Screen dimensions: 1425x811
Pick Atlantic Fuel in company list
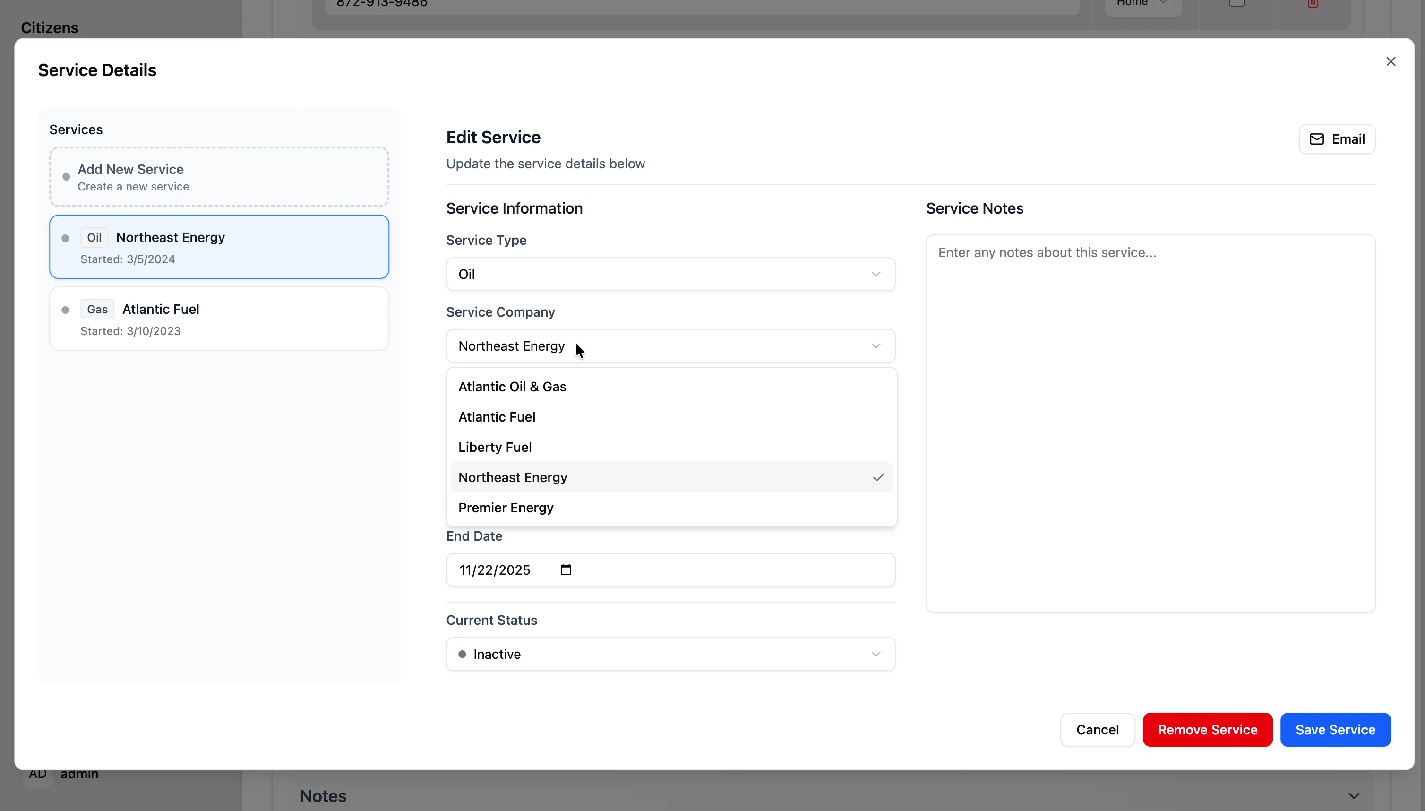(497, 417)
